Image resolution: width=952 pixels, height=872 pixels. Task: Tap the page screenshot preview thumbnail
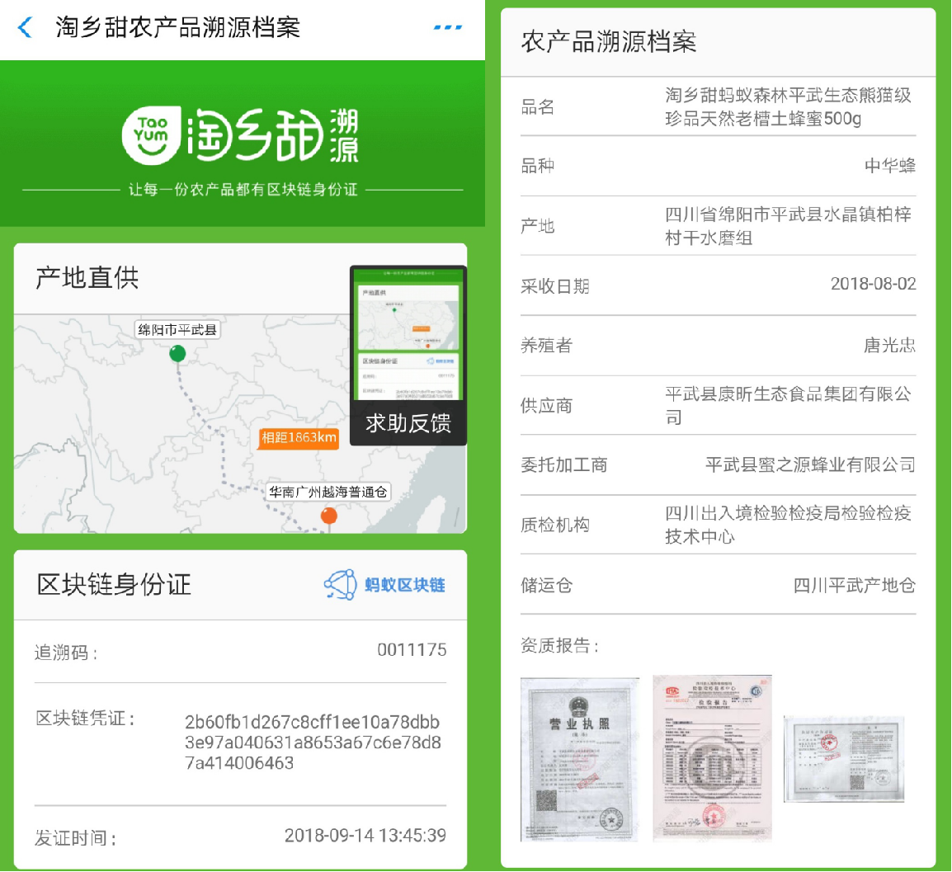tap(408, 332)
